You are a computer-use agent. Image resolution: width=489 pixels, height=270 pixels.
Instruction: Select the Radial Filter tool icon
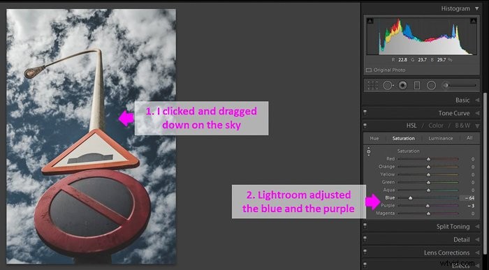431,85
